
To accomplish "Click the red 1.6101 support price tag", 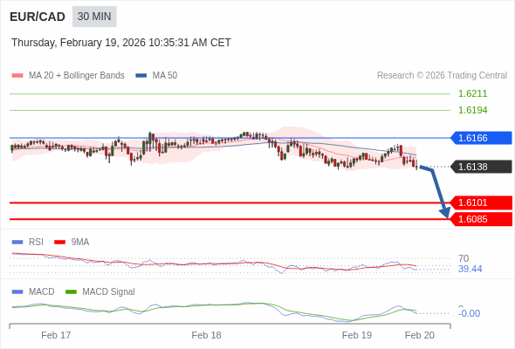I will 481,202.
